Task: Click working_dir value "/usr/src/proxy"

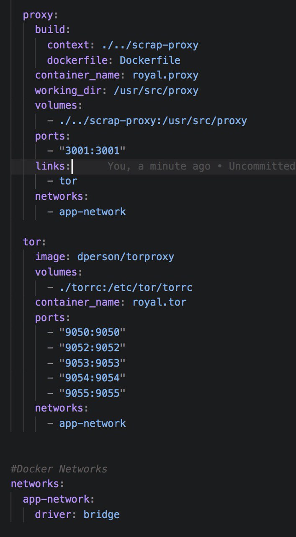Action: click(x=156, y=91)
